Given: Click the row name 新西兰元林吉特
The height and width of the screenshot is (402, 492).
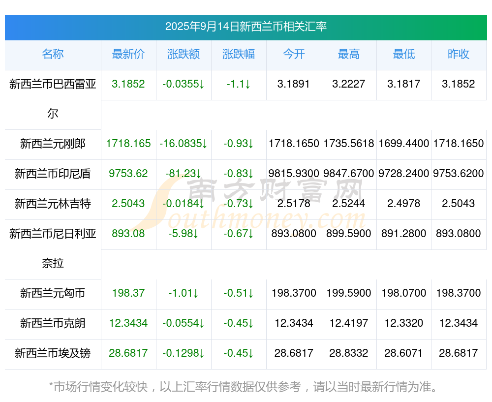Looking at the screenshot, I should click(x=53, y=204).
